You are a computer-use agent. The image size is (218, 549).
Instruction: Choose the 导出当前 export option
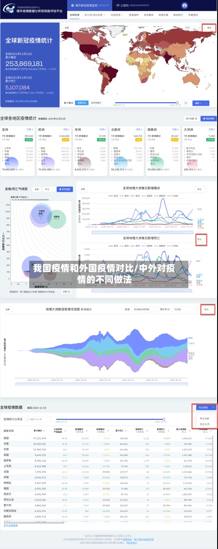tap(204, 418)
